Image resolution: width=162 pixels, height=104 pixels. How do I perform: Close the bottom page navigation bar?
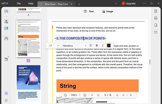[x=131, y=95]
